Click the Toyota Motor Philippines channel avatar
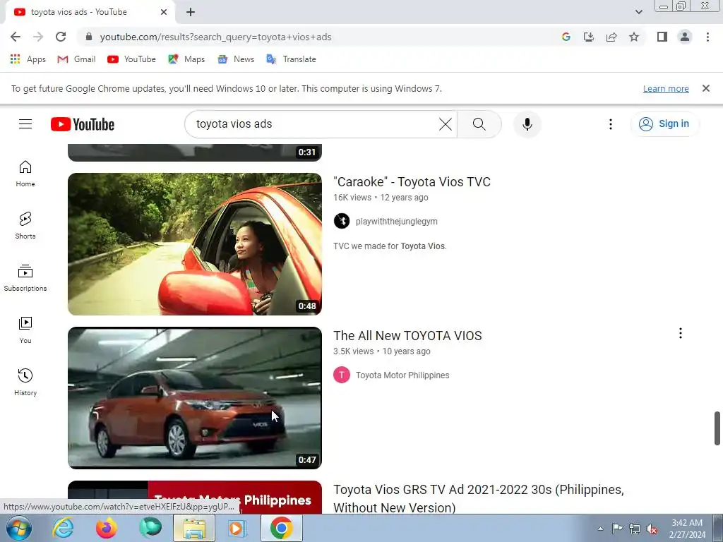Screen dimensions: 723x542 click(342, 375)
